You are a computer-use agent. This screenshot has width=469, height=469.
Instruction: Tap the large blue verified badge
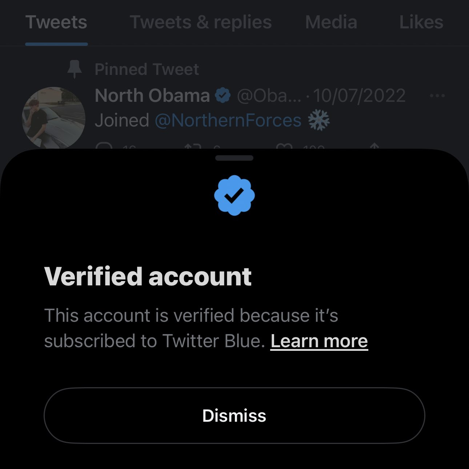(x=234, y=195)
